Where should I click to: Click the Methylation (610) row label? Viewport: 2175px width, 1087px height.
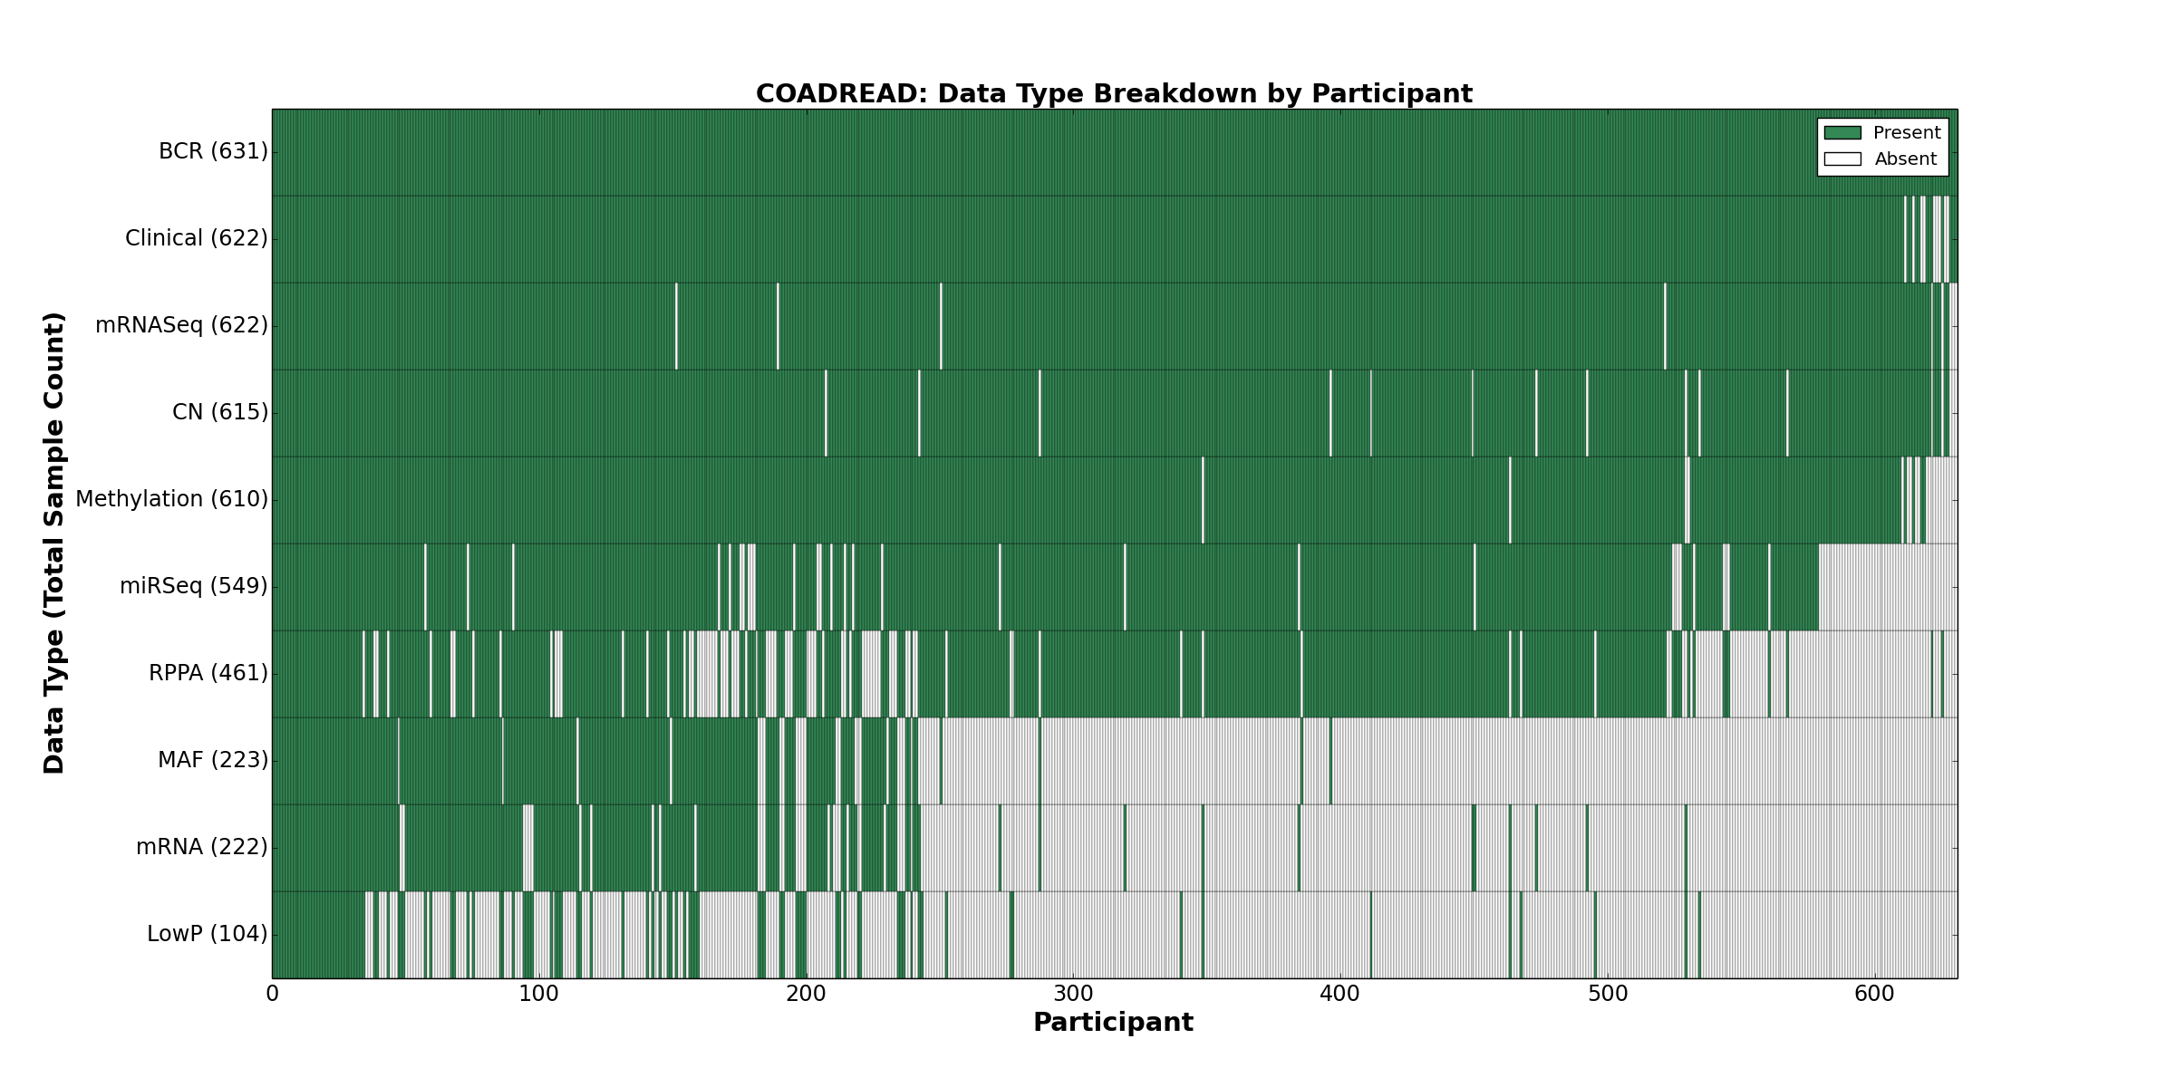tap(171, 499)
